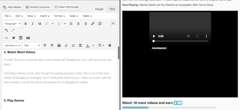Image resolution: width=240 pixels, height=110 pixels.
Task: Open the Paragraph format dropdown
Action: 12,24
